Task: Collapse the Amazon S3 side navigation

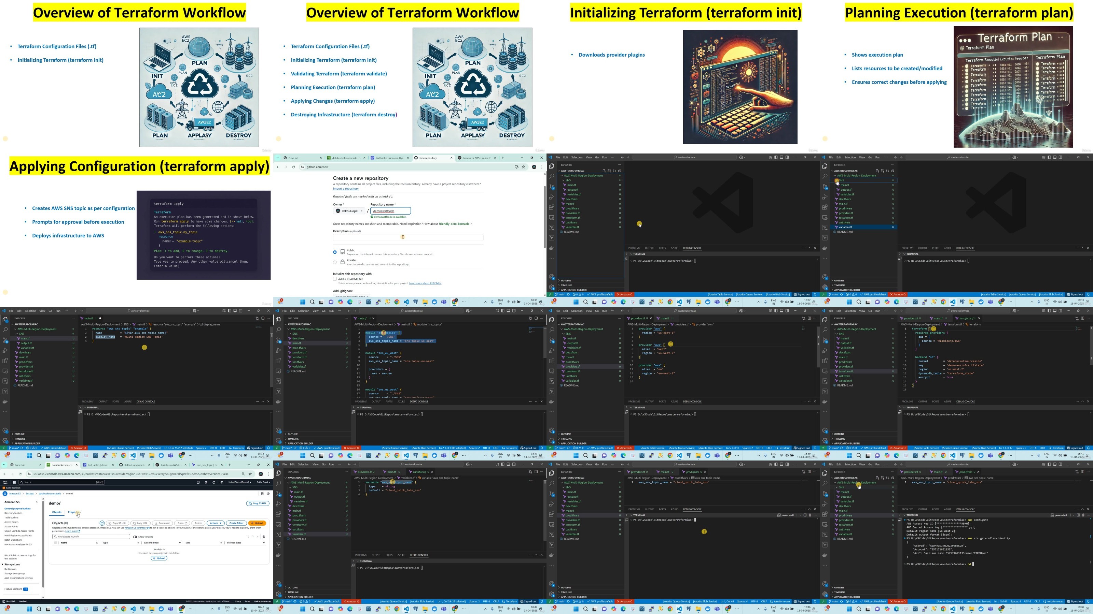Action: 37,502
